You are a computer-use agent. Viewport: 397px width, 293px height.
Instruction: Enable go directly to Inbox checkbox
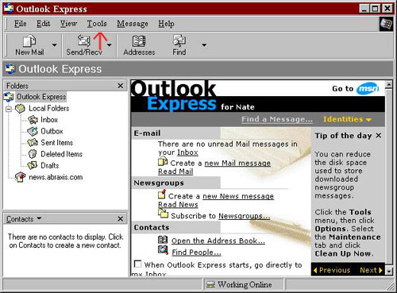(x=137, y=264)
